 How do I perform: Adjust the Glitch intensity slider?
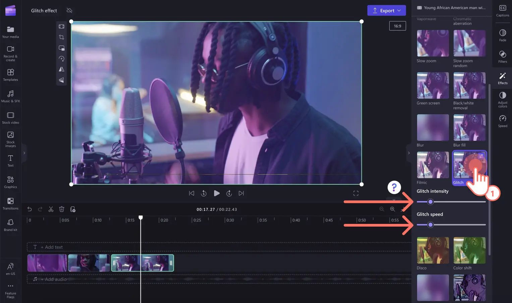pyautogui.click(x=451, y=202)
